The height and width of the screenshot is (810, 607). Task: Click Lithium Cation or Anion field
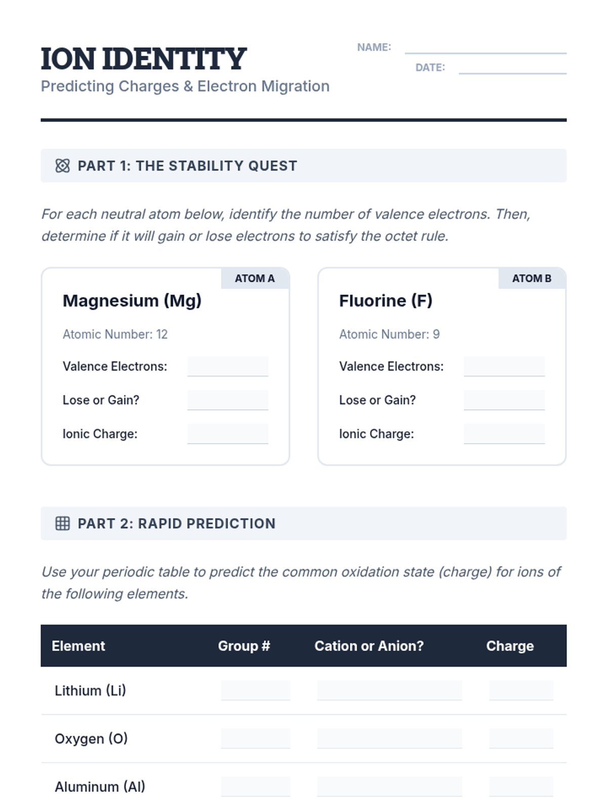click(x=389, y=690)
